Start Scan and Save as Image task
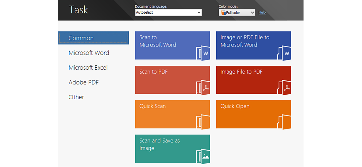Image resolution: width=362 pixels, height=167 pixels. click(x=173, y=149)
